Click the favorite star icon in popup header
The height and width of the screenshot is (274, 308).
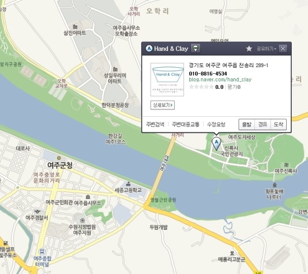coord(249,49)
